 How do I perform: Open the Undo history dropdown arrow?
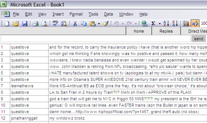tap(123, 24)
